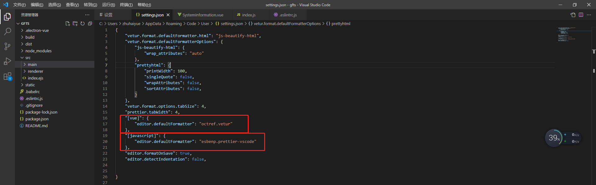Open the 帮助(H) menu
Screen dimensions: 596x185
click(144, 5)
